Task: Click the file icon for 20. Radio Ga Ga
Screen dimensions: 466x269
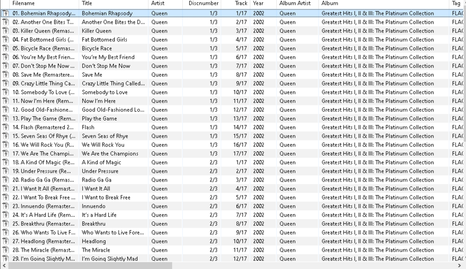Action: click(5, 180)
